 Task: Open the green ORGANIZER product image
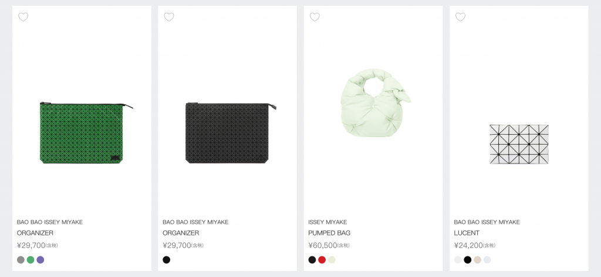click(x=82, y=132)
